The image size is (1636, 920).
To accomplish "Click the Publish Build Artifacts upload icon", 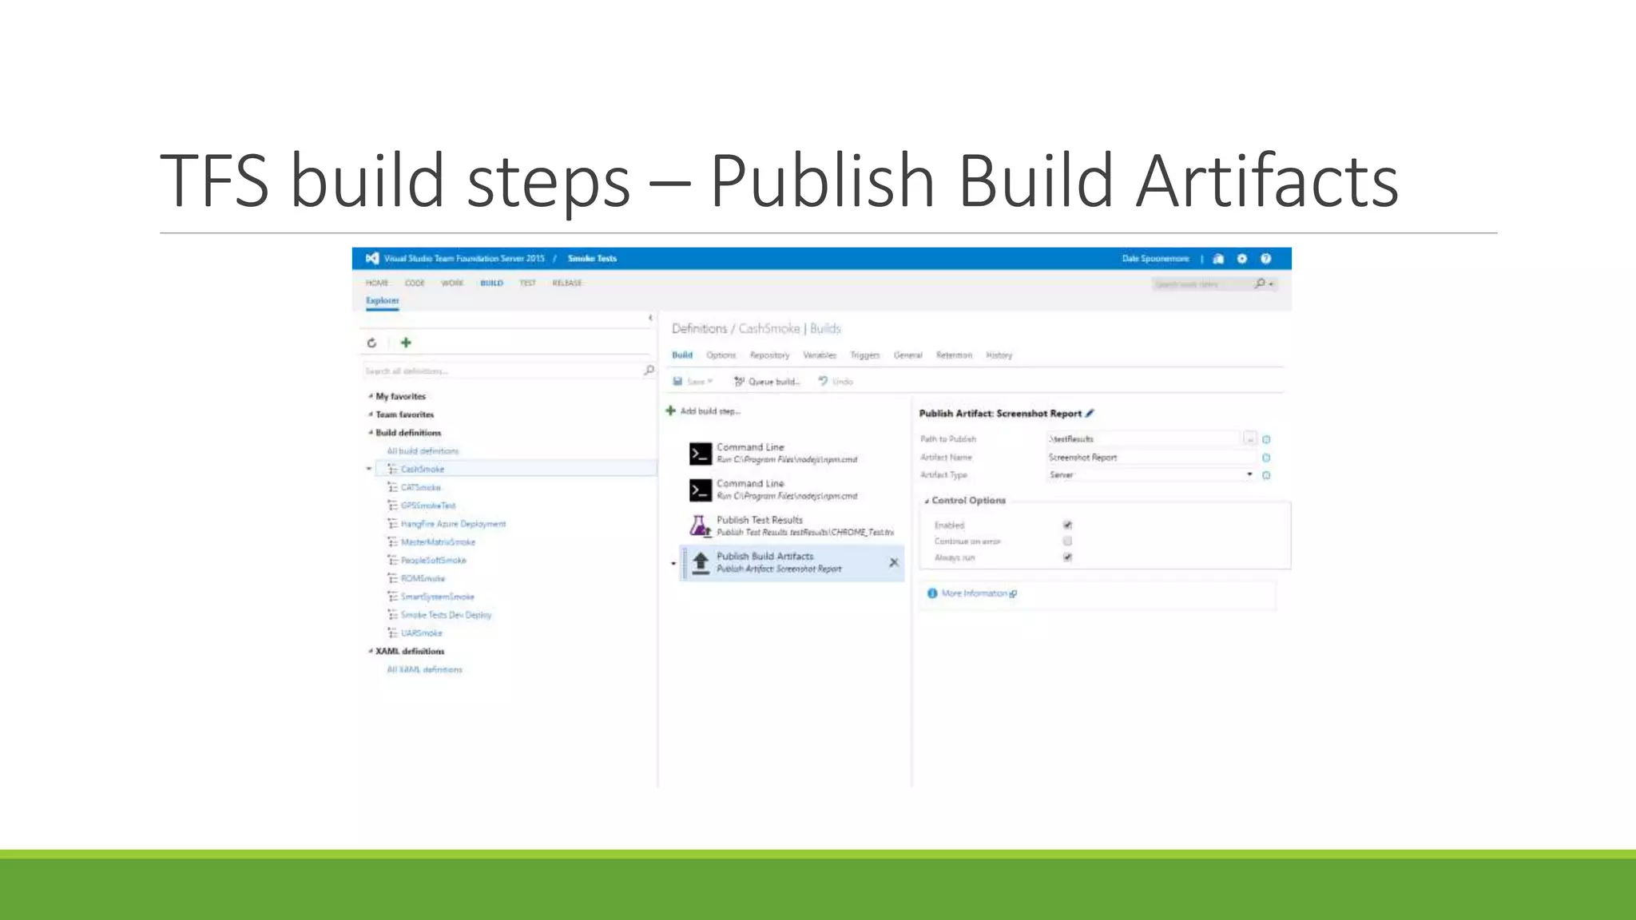I will [x=701, y=562].
